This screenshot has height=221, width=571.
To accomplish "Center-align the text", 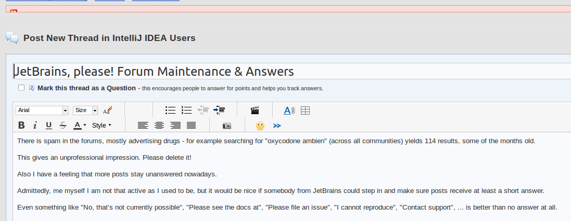I will coord(159,126).
